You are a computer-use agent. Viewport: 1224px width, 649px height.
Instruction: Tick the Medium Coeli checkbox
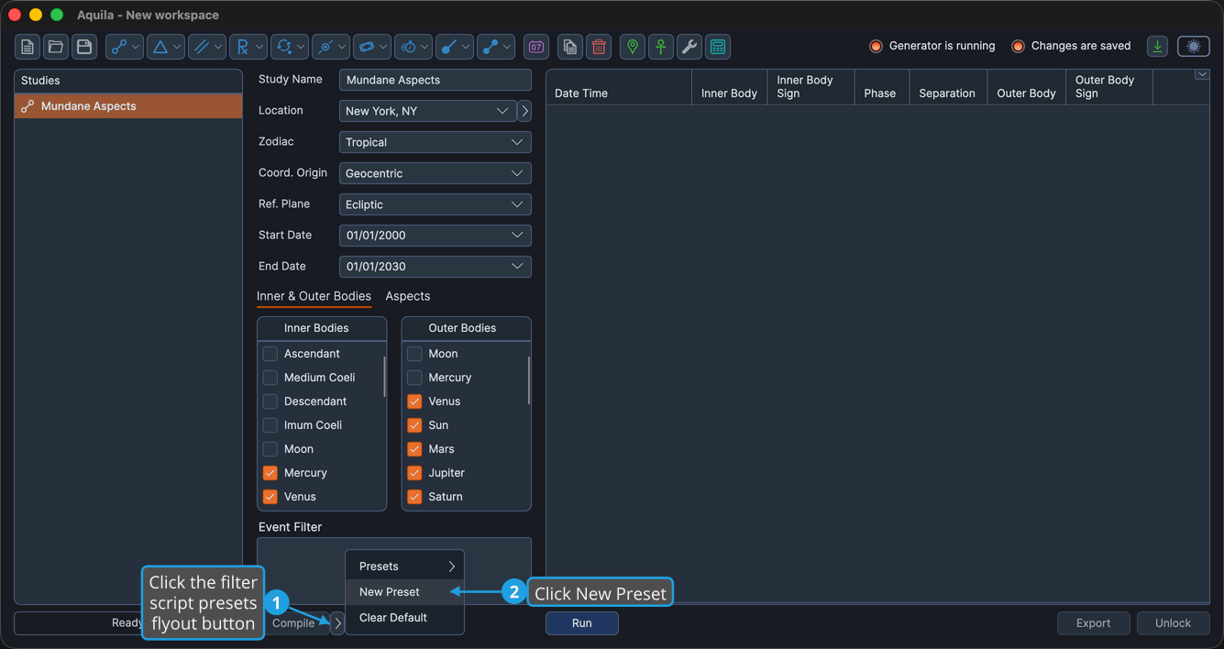[x=270, y=378]
